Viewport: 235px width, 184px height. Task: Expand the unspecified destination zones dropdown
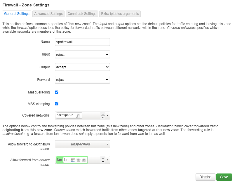coord(82,144)
